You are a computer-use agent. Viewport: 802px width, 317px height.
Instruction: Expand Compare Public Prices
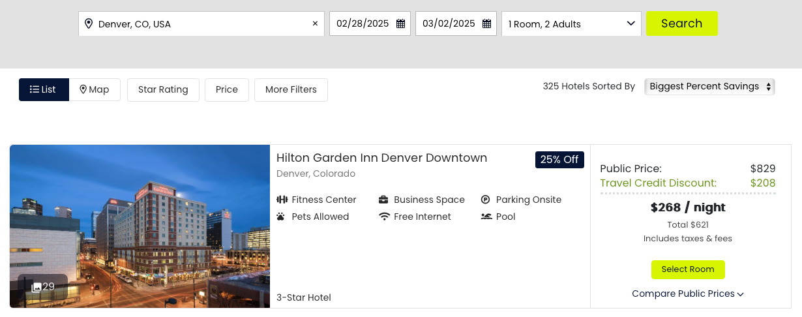pyautogui.click(x=688, y=294)
